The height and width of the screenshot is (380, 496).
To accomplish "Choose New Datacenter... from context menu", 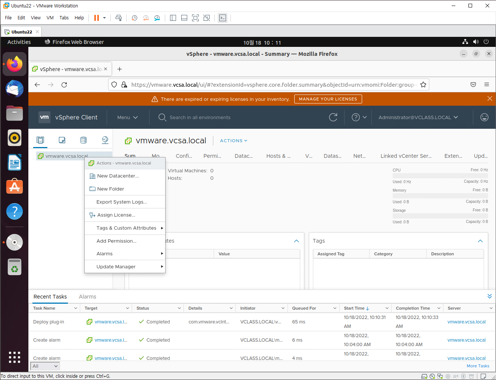I will pos(125,176).
